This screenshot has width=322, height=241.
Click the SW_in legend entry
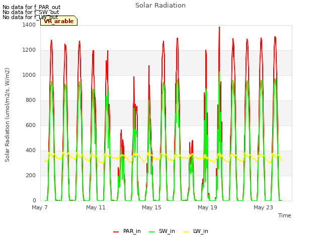point(162,231)
